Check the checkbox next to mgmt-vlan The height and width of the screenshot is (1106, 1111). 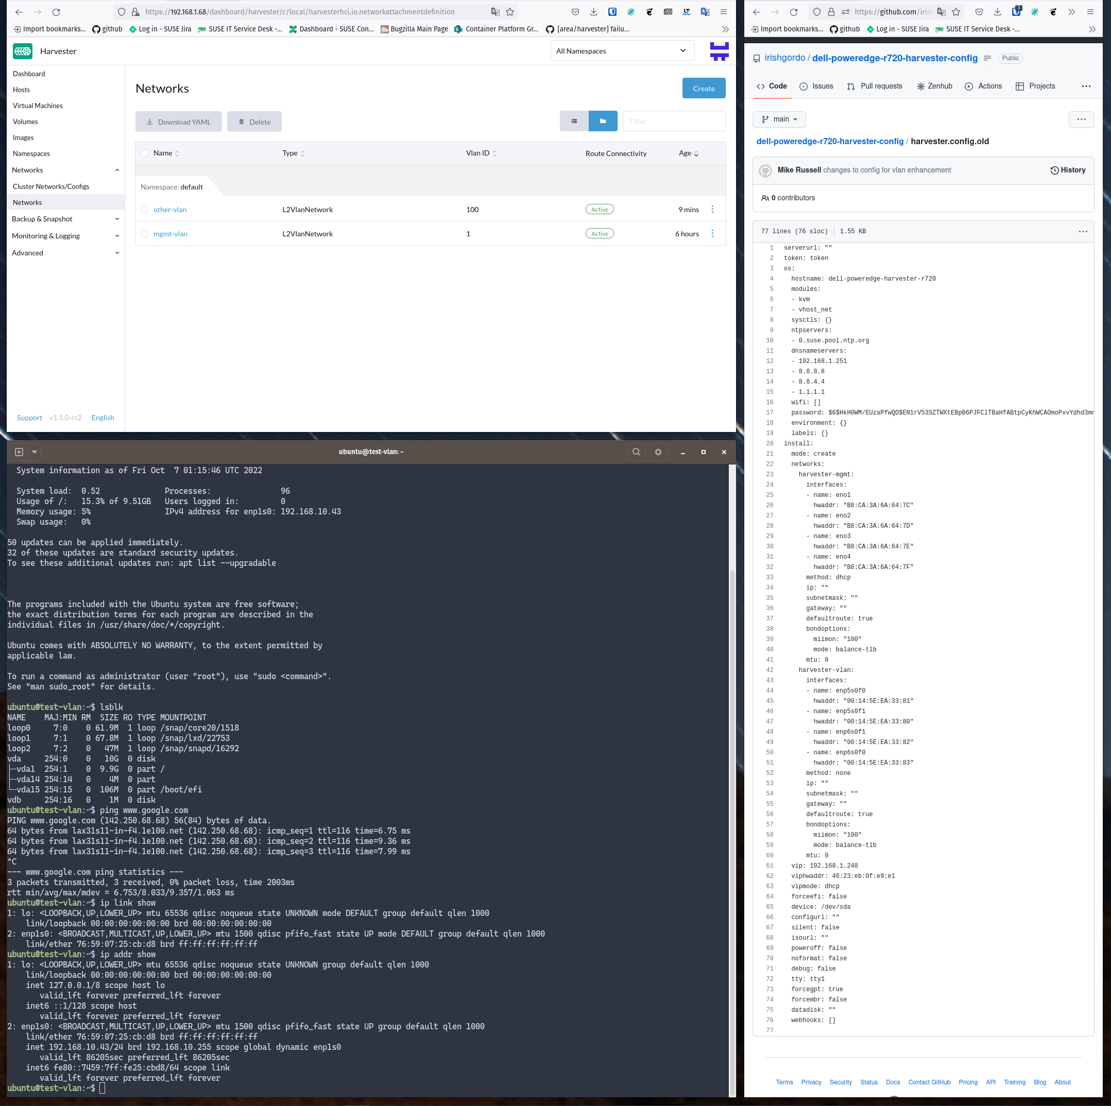point(144,233)
